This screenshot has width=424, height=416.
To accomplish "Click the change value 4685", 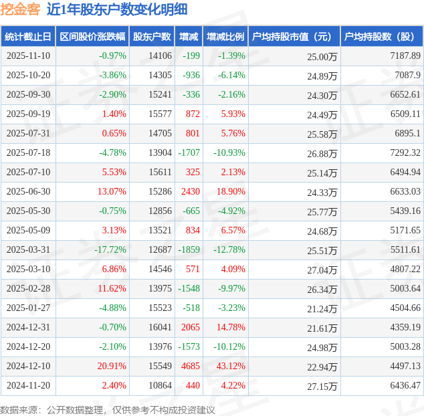I will 191,366.
